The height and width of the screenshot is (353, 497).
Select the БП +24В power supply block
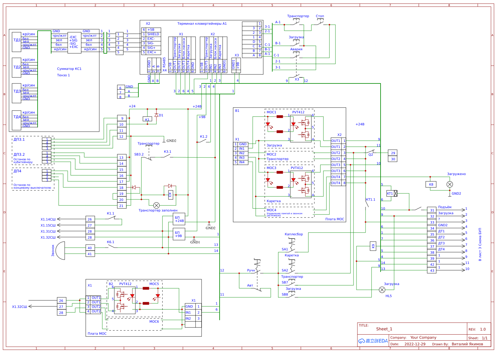pyautogui.click(x=179, y=220)
